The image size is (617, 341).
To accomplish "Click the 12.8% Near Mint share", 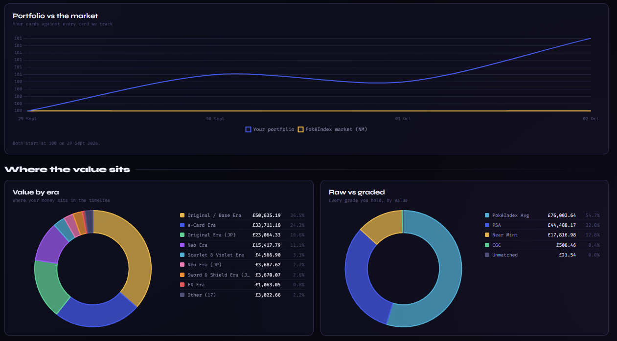I will [x=593, y=235].
